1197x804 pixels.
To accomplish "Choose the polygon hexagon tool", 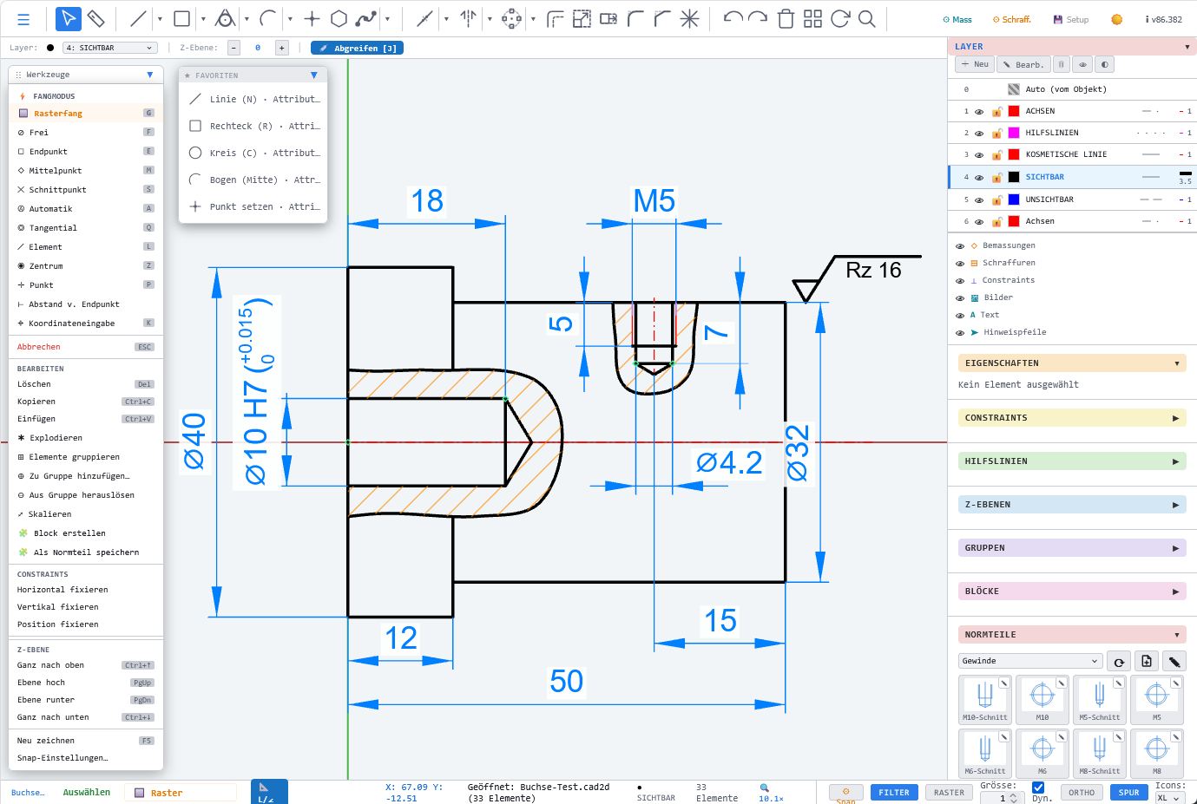I will [339, 18].
